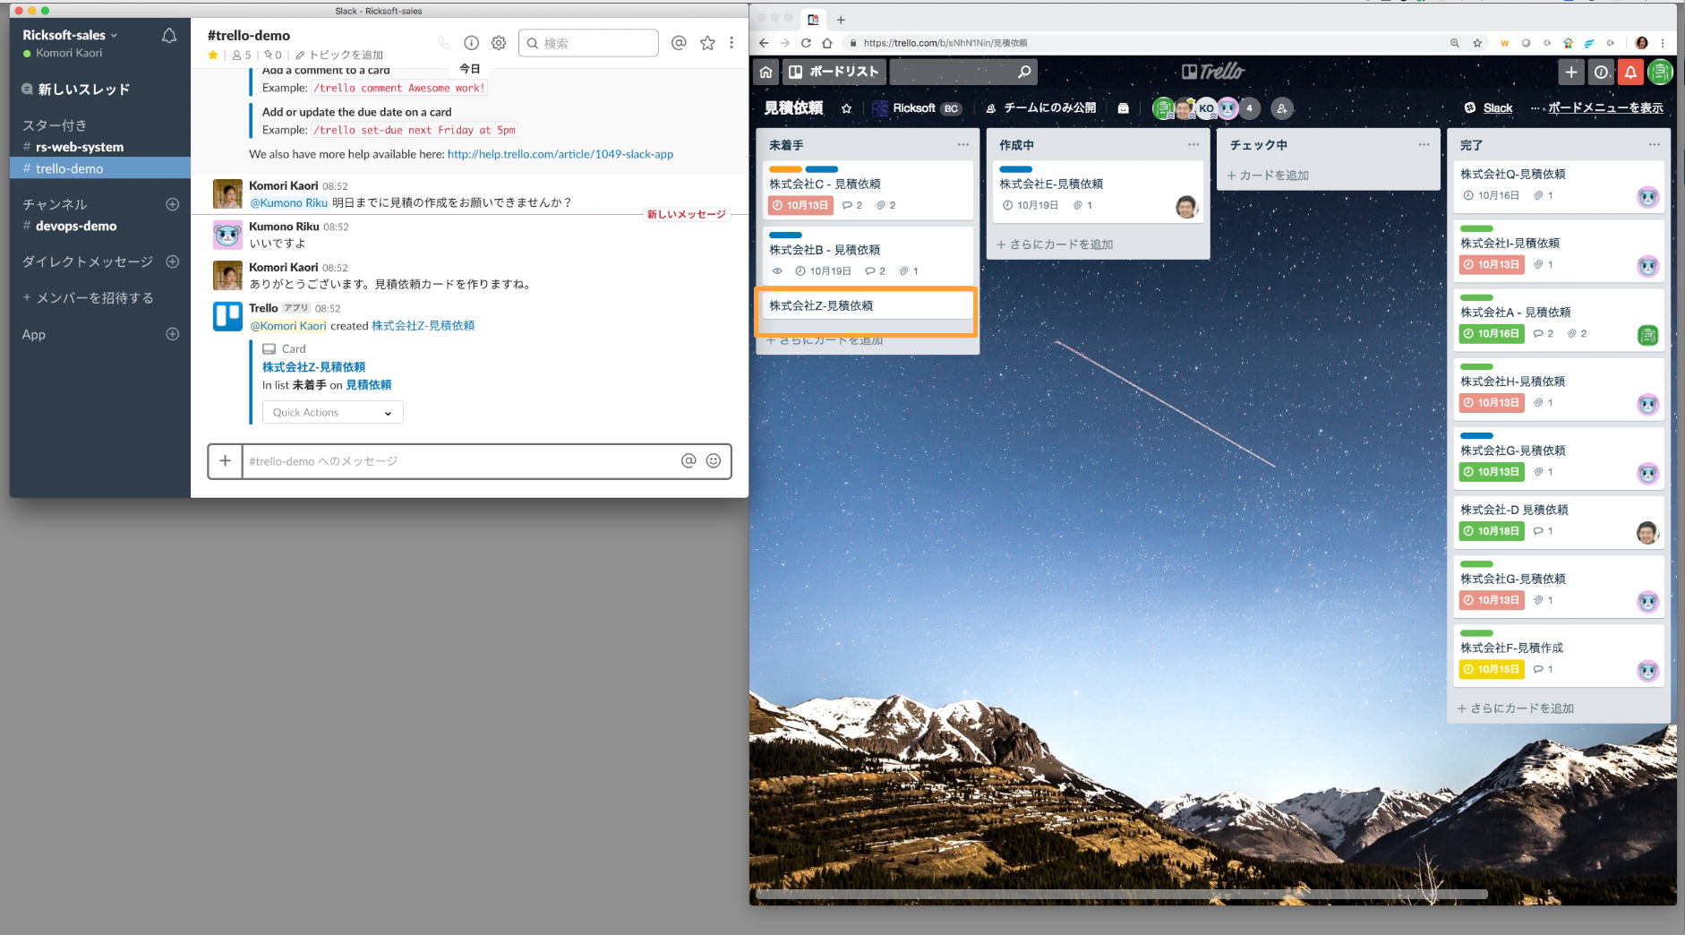
Task: Click browser reload button
Action: 806,43
